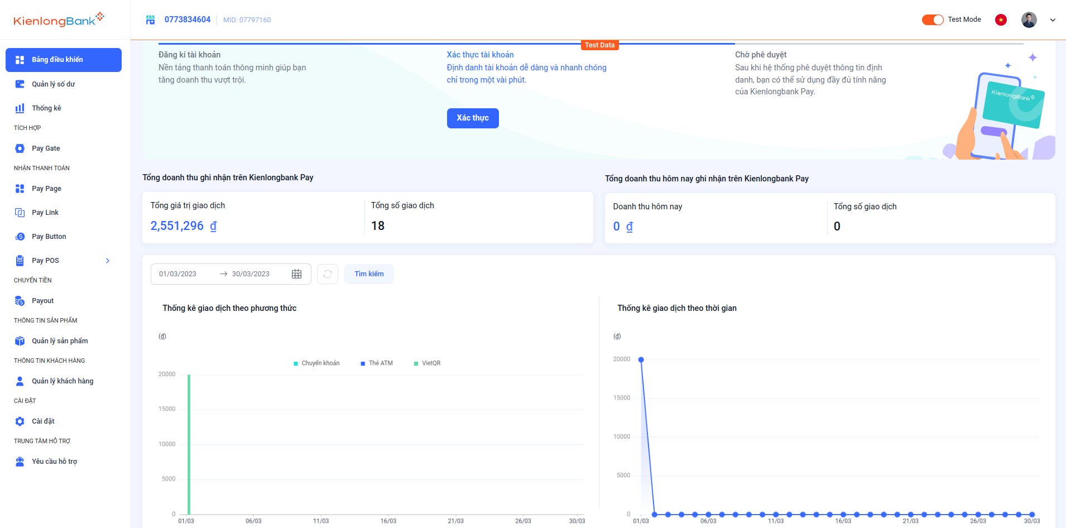The image size is (1066, 528).
Task: Open Payout menu item
Action: pyautogui.click(x=64, y=301)
